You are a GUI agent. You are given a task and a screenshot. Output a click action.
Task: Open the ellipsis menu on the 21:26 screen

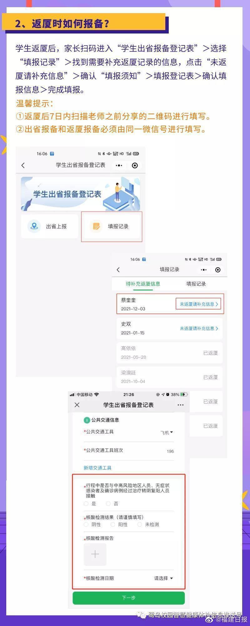coord(180,405)
